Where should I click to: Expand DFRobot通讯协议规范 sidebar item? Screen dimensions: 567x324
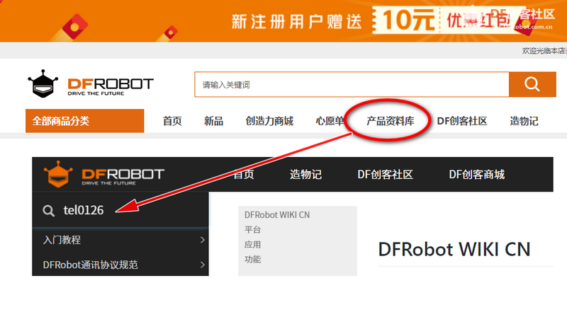[x=120, y=265]
